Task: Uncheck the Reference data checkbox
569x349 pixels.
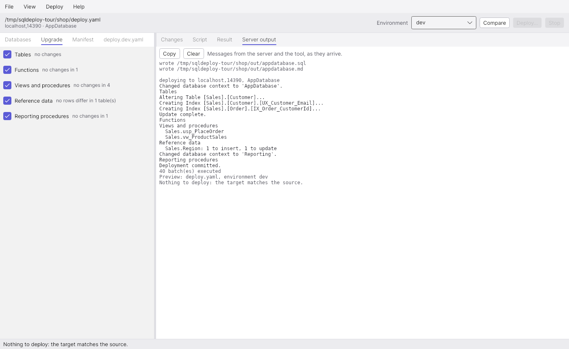Action: 7,101
